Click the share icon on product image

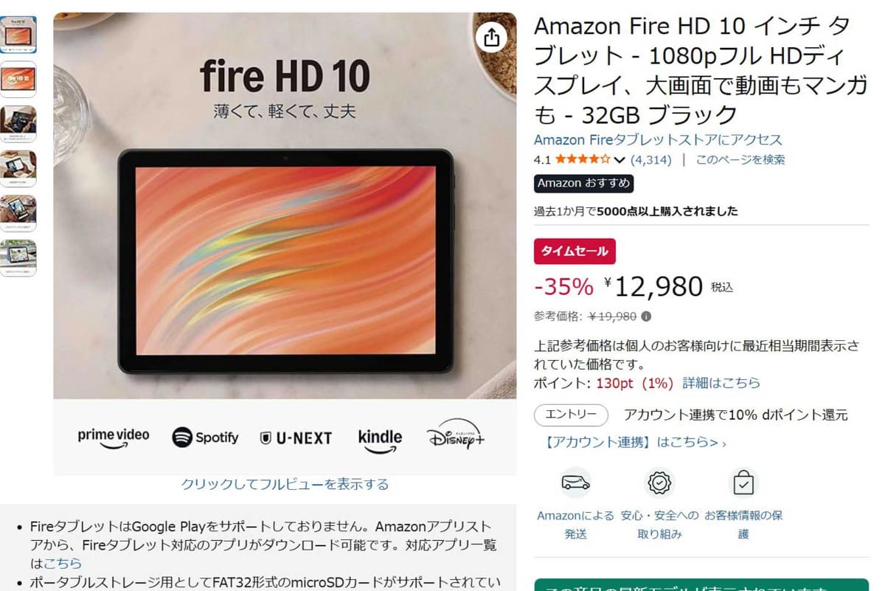point(492,37)
